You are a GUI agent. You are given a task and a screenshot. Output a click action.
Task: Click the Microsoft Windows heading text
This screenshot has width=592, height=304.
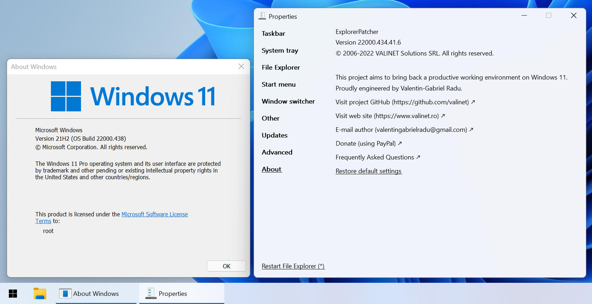(x=59, y=130)
